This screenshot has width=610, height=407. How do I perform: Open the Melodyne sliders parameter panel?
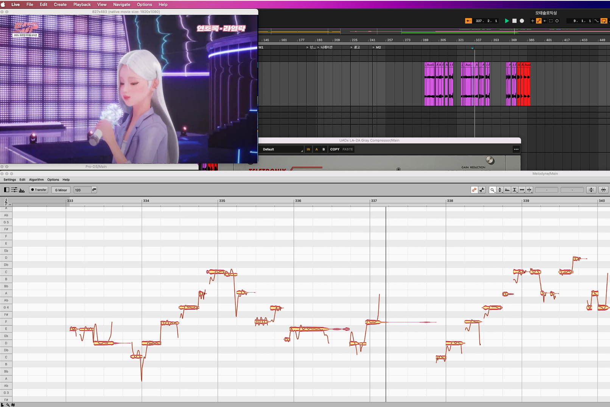14,190
